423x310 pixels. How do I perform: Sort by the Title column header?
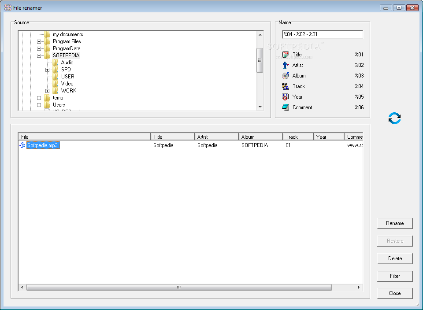[172, 137]
